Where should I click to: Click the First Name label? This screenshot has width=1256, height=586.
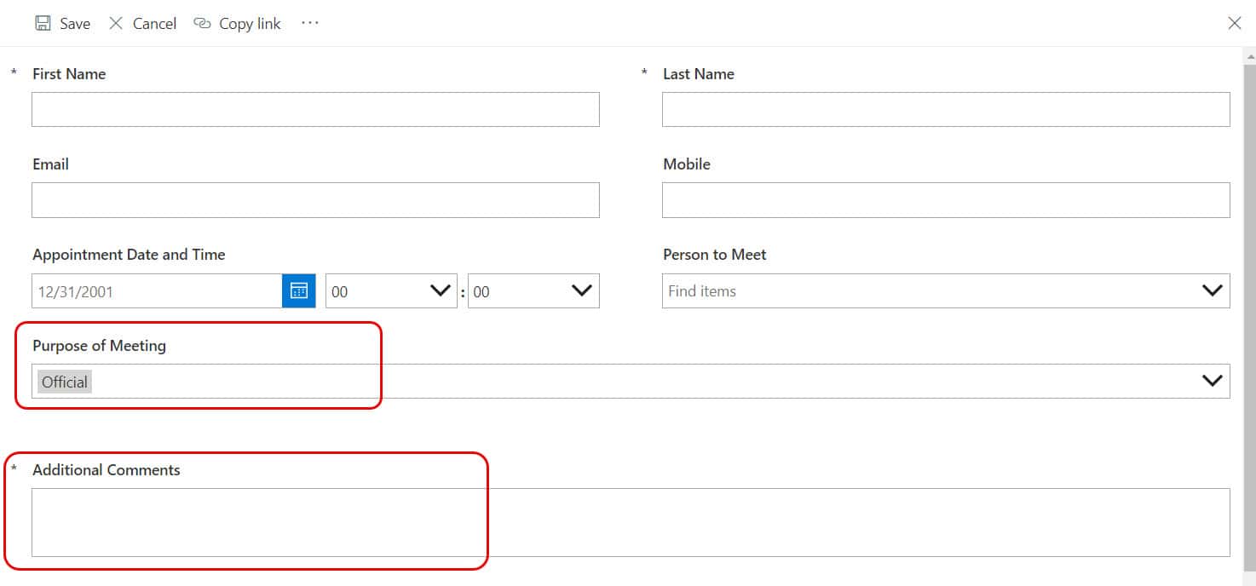[69, 74]
